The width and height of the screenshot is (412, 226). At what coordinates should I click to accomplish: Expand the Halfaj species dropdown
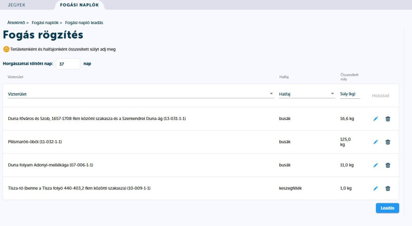[306, 94]
